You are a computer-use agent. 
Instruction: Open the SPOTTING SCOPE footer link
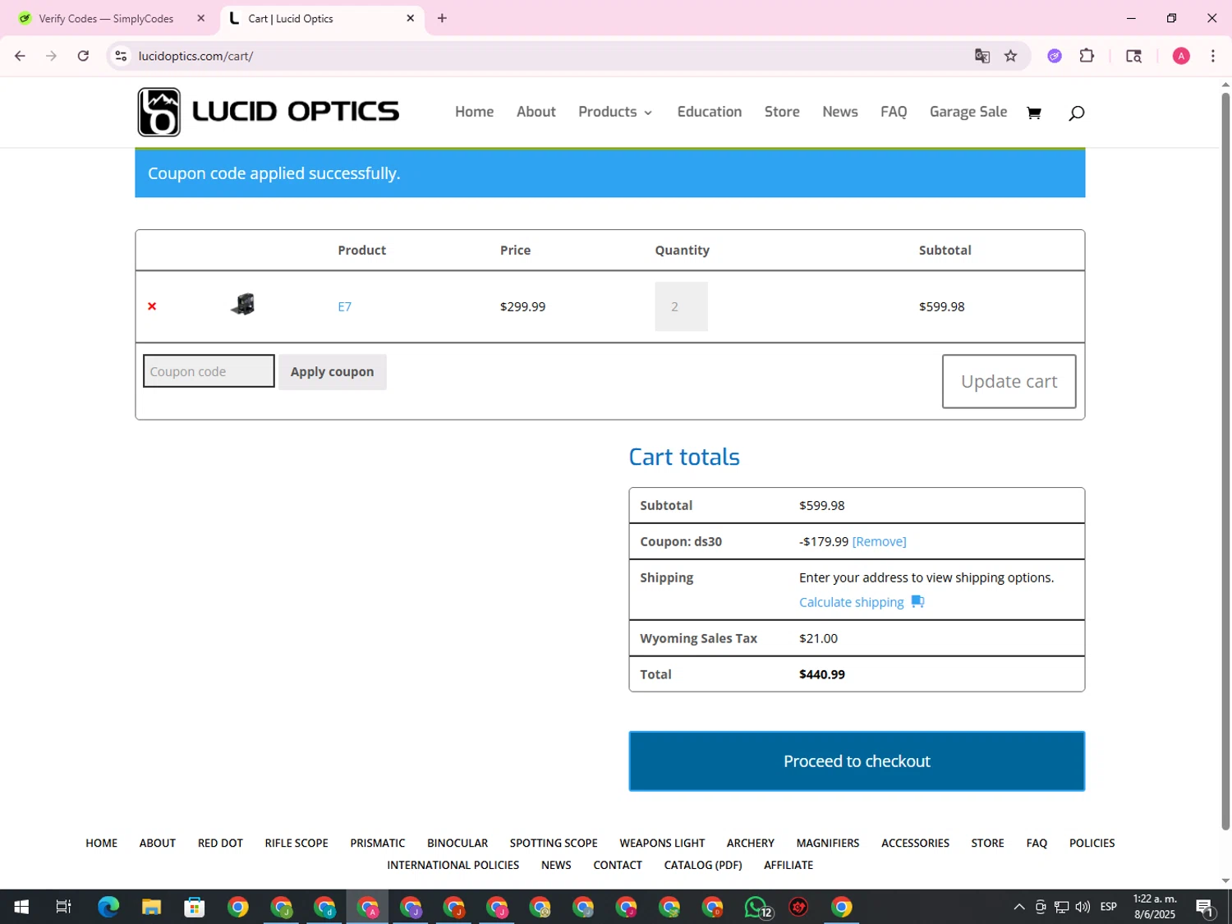(554, 843)
